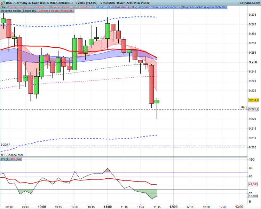261x209 pixels.
Task: Open Boll milieu (130 2) settings
Action: [126, 7]
